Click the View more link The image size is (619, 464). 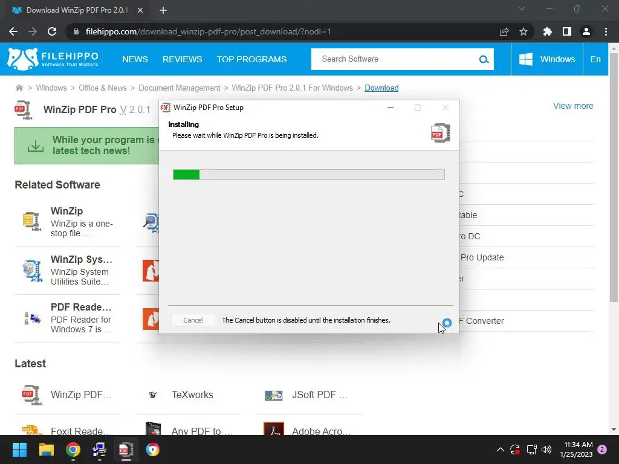click(x=573, y=106)
